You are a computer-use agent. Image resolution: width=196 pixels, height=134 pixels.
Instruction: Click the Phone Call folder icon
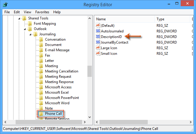click(41, 114)
